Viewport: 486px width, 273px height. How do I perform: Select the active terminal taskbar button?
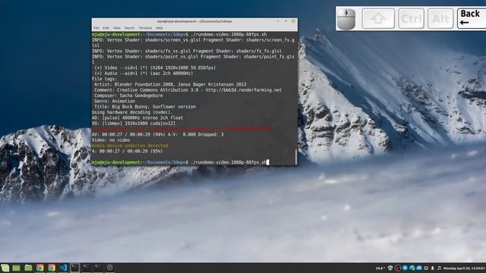(74, 268)
